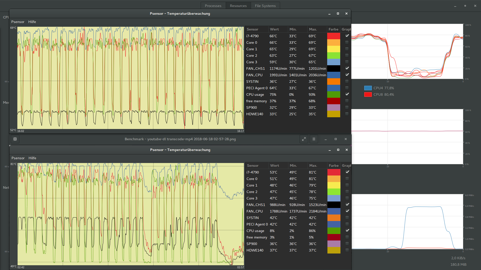Click the bottom Psensor temperature graph
Screen dimensions: 481x270
tap(131, 214)
